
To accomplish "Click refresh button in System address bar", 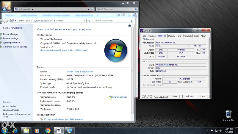I will 89,21.
